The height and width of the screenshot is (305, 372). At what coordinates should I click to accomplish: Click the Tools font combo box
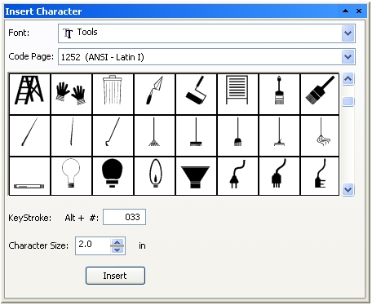tap(206, 33)
